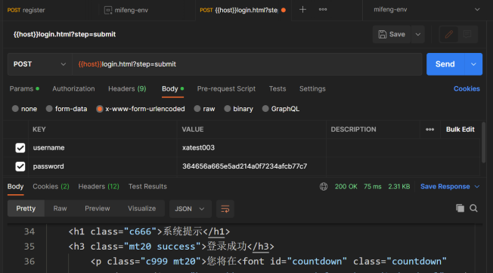Switch to the POST register tab
Viewport: 493px width, 273px height.
26,10
